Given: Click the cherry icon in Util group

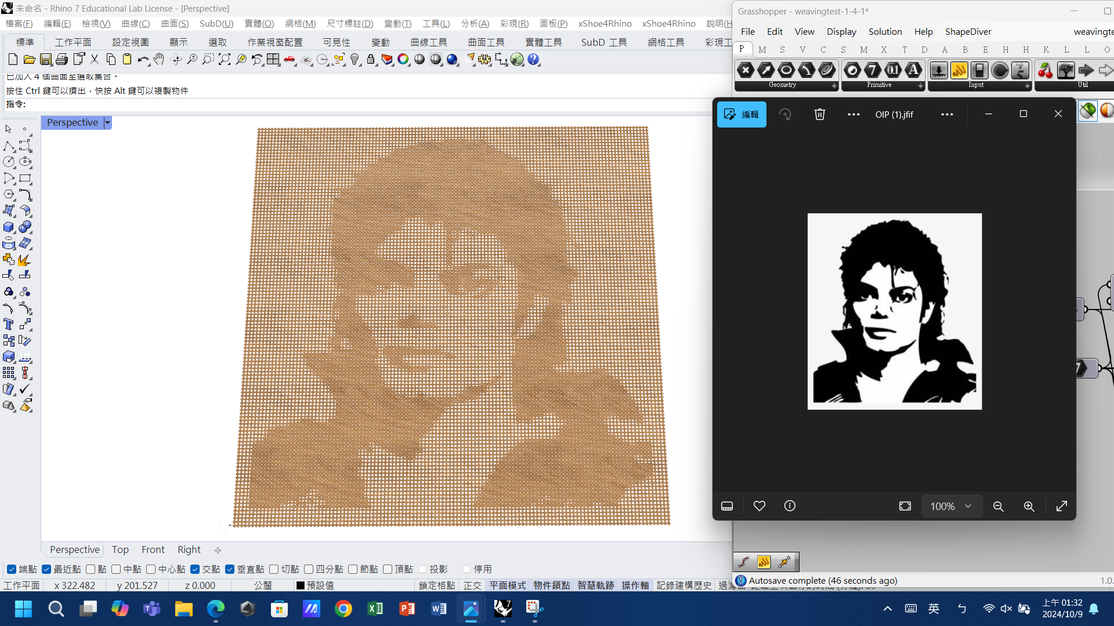Looking at the screenshot, I should click(x=1046, y=70).
